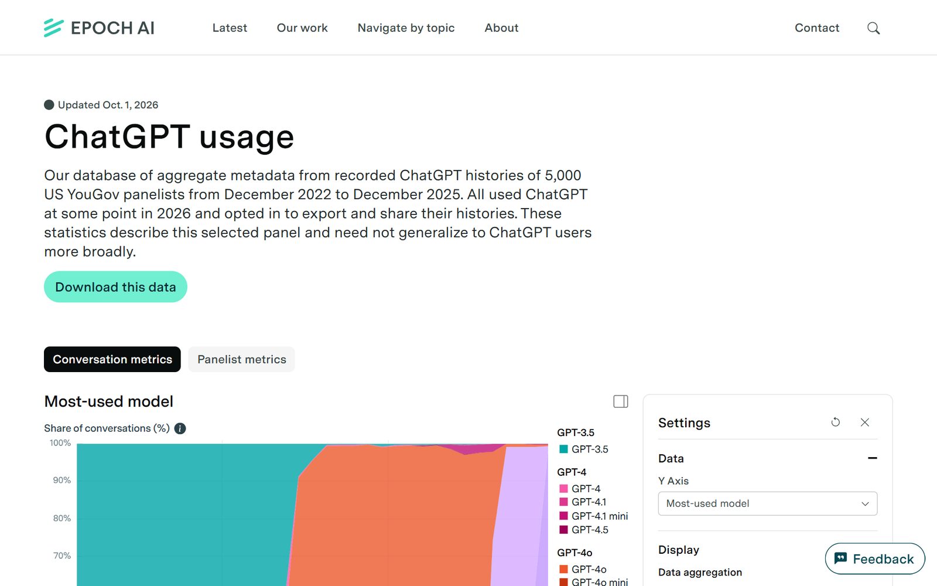This screenshot has height=586, width=937.
Task: Open the Our work menu
Action: point(302,28)
